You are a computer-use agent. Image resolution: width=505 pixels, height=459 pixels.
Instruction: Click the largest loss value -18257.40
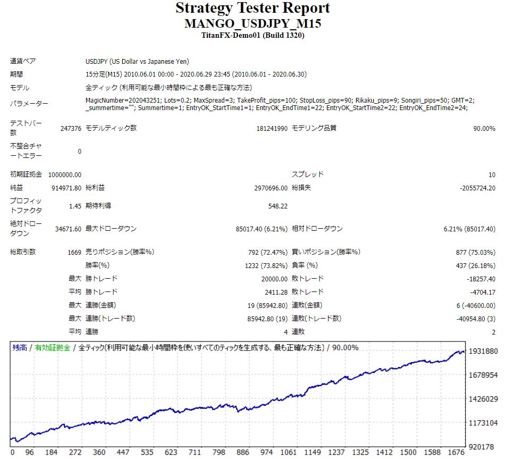click(481, 279)
